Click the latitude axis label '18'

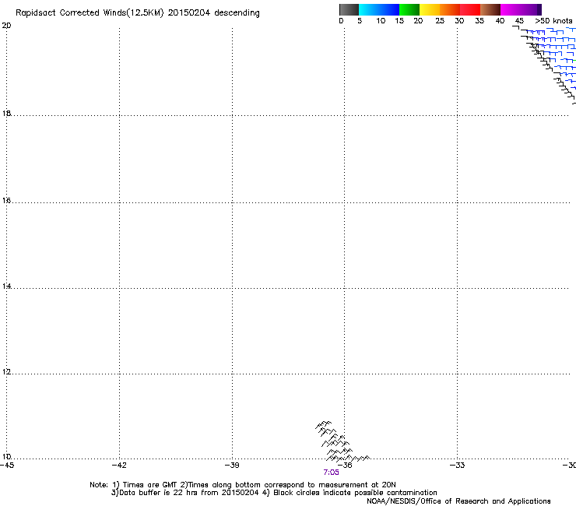pos(6,113)
